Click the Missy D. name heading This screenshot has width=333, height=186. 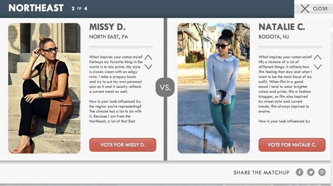107,27
